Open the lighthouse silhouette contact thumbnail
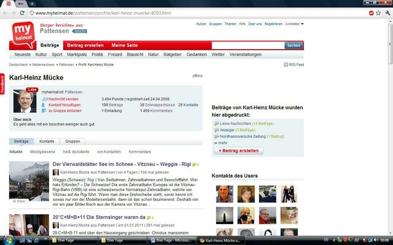 225,216
